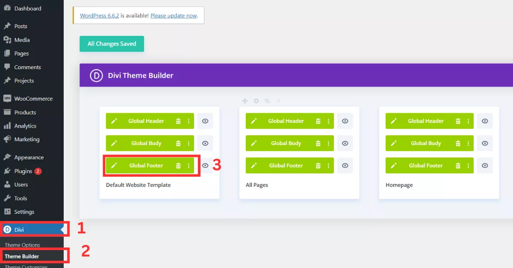Toggle Global Header visibility in All Pages template
Viewport: 513px width, 268px height.
click(345, 121)
